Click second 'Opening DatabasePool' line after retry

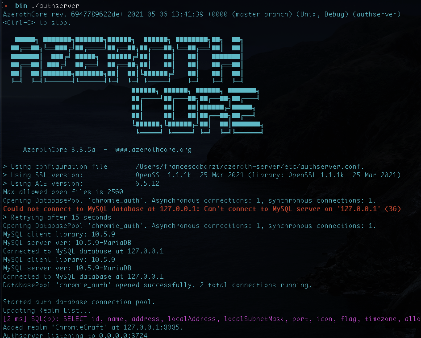pyautogui.click(x=190, y=226)
